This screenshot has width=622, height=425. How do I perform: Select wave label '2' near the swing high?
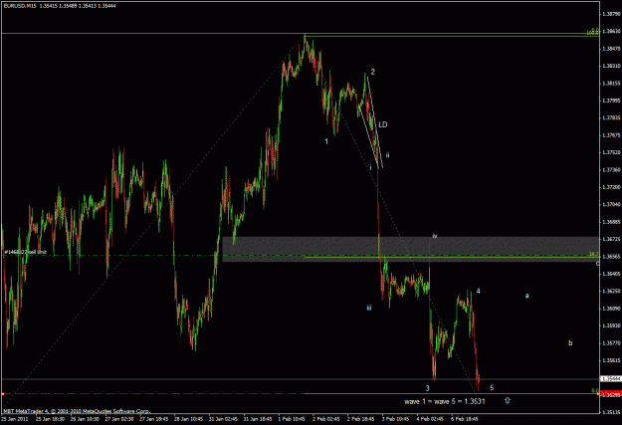click(x=372, y=72)
